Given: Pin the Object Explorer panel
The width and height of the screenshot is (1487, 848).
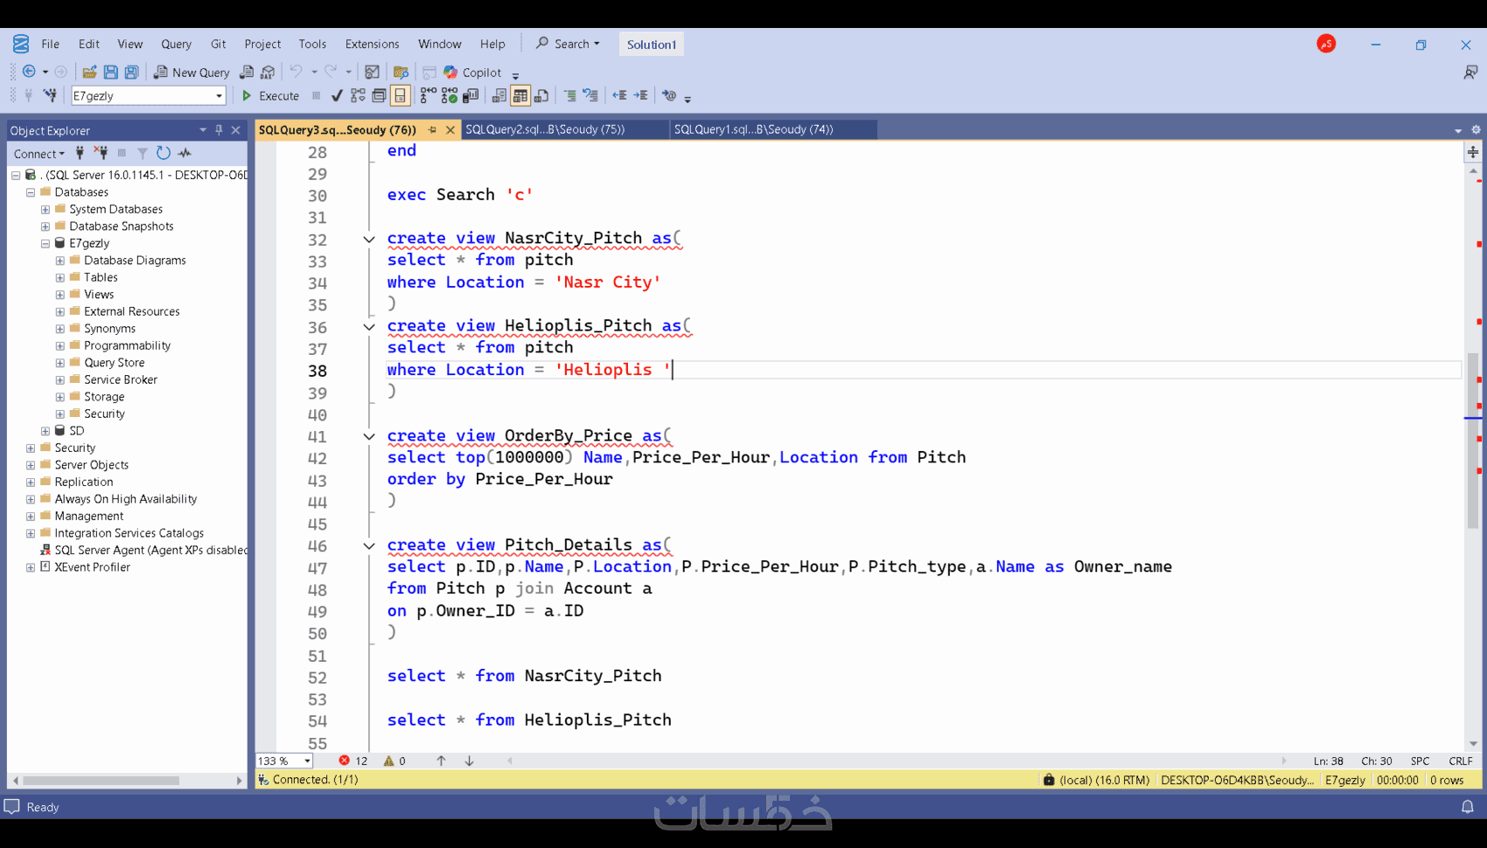Looking at the screenshot, I should coord(219,130).
